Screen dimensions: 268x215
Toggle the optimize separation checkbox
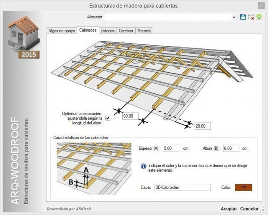108,118
